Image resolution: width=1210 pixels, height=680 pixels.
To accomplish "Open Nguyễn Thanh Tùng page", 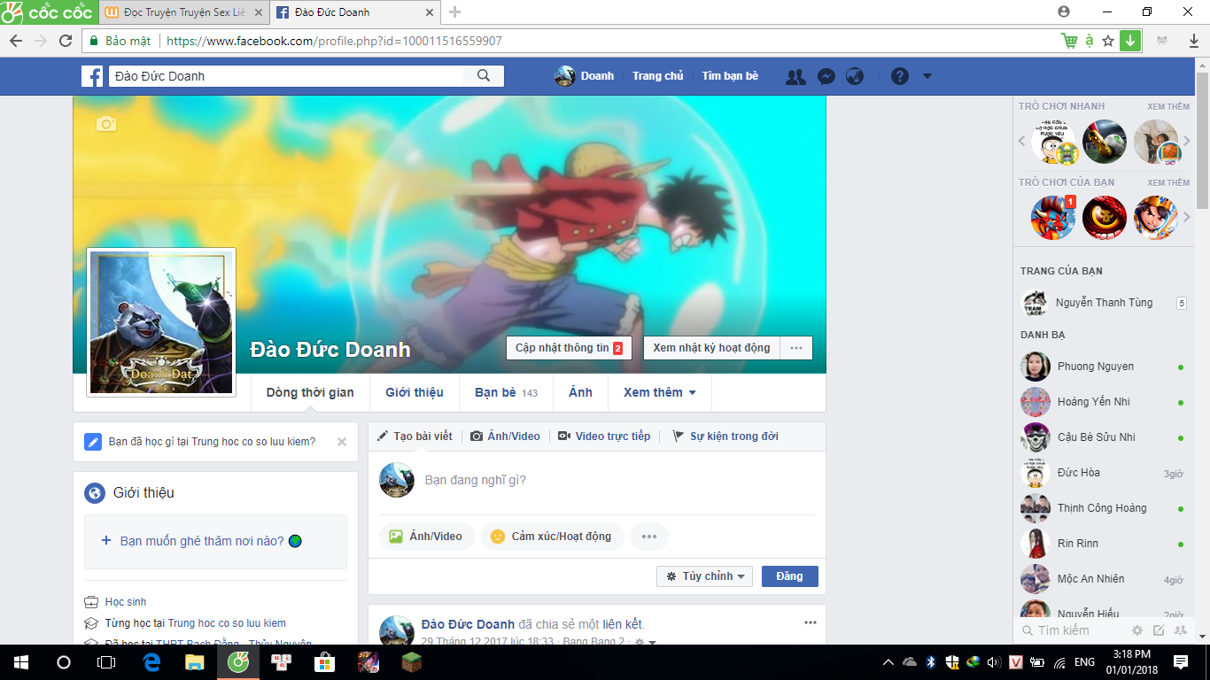I will click(x=1104, y=303).
